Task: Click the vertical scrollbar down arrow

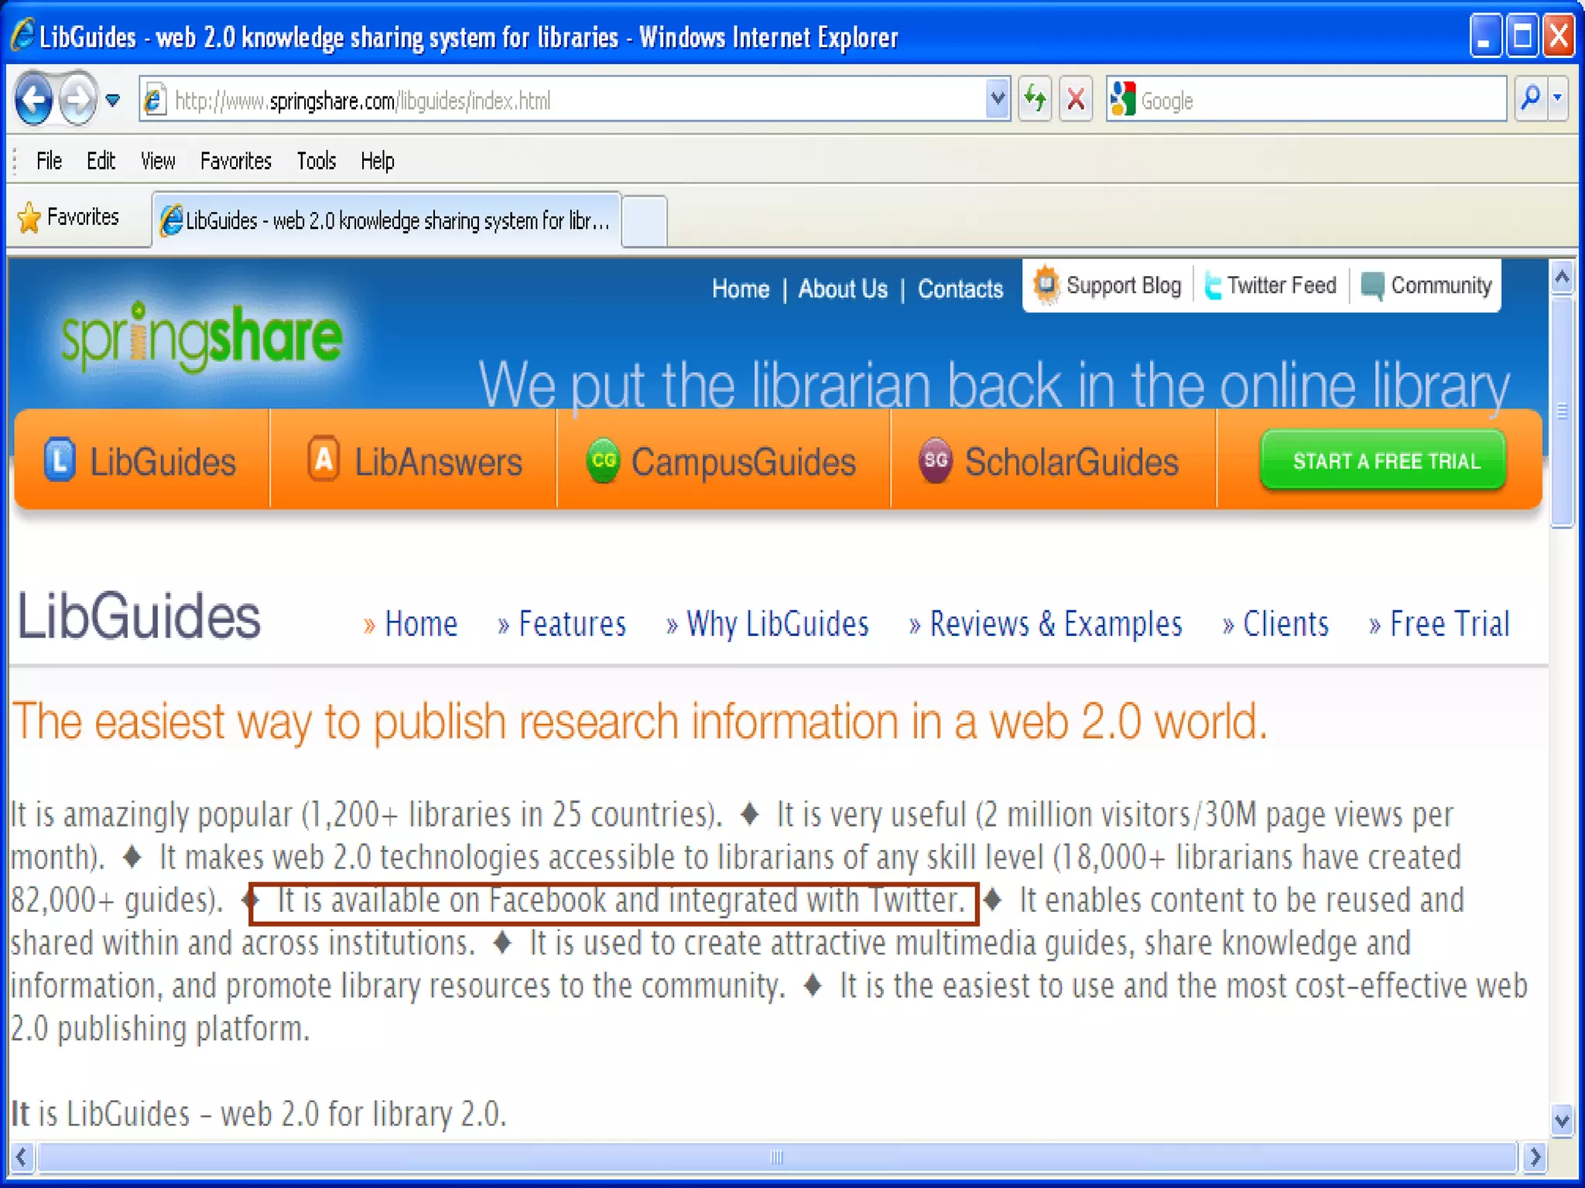Action: (1562, 1121)
